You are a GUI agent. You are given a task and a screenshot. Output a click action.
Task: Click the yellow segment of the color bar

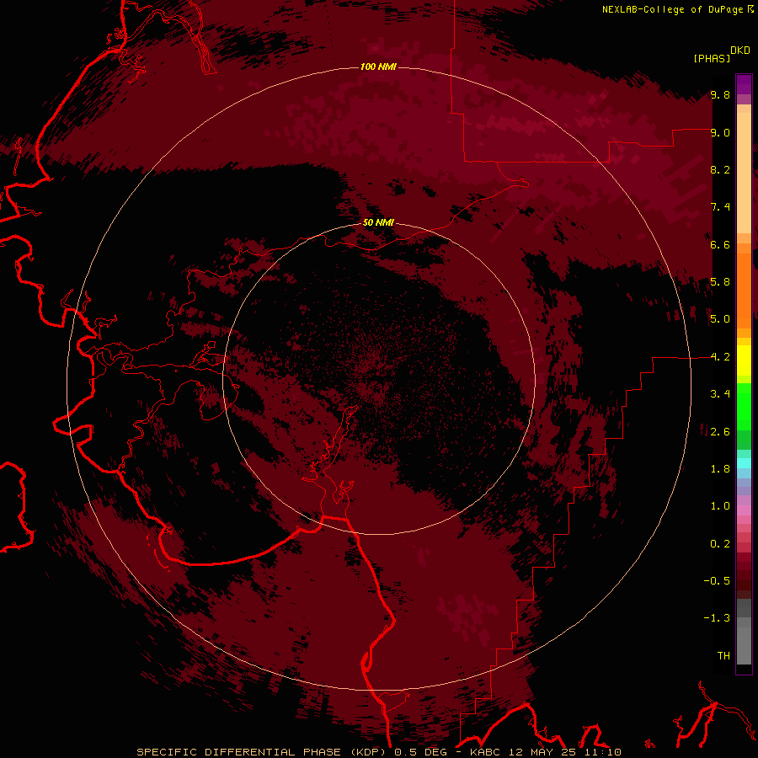pyautogui.click(x=744, y=360)
